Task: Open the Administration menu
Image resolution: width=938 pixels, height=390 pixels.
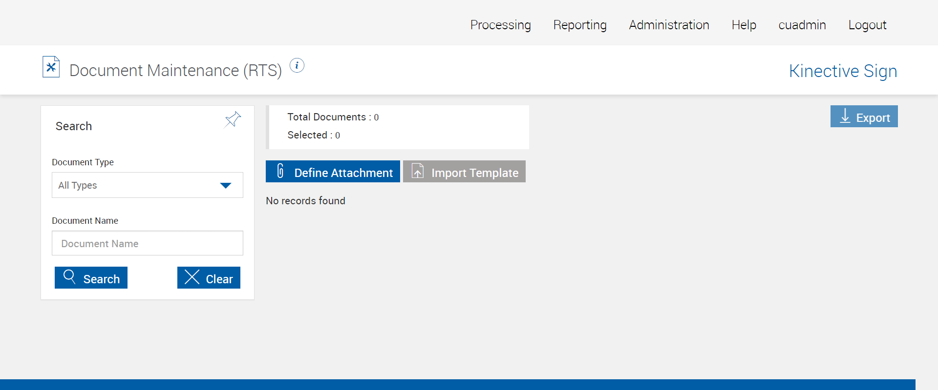Action: (669, 25)
